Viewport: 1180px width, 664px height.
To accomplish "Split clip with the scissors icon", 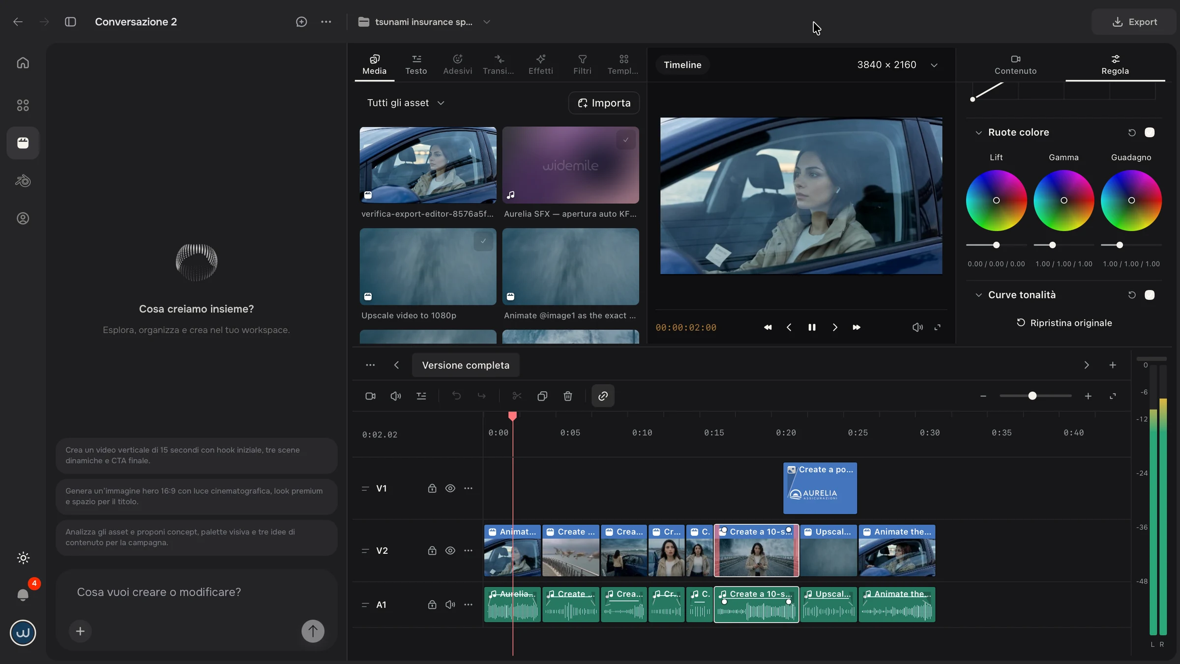I will click(517, 396).
